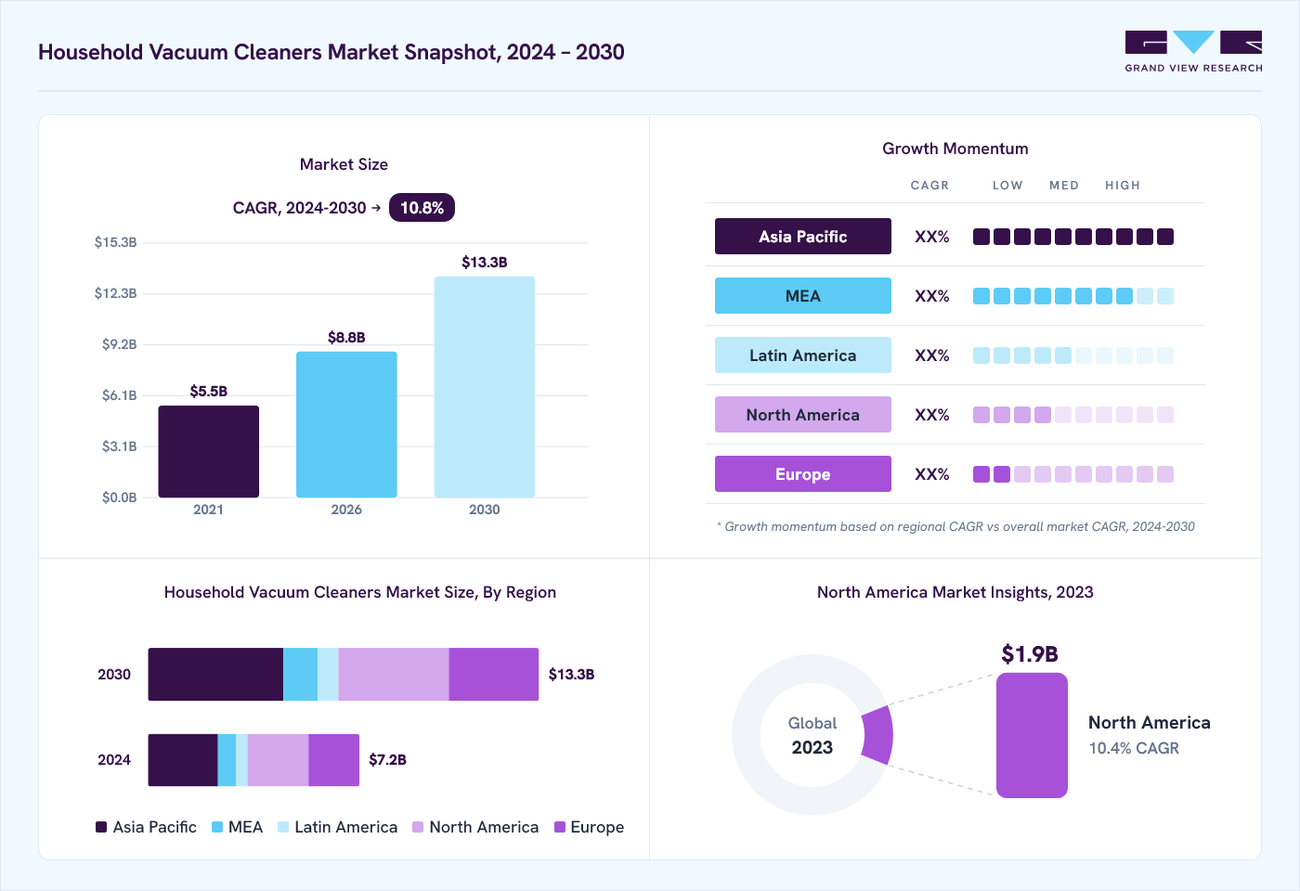Click the $13.3B total beside the 2030 regional bar
1300x891 pixels.
571,675
